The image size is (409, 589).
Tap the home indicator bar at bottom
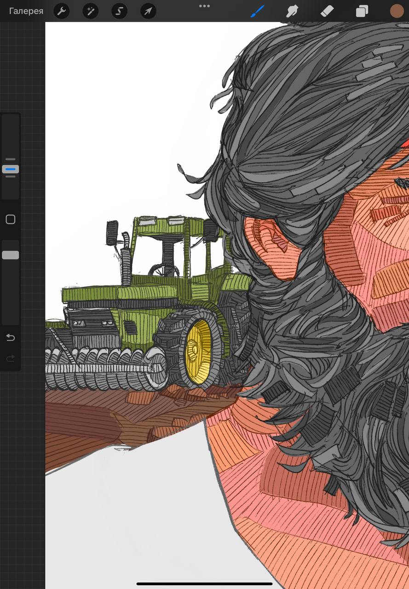(x=204, y=583)
